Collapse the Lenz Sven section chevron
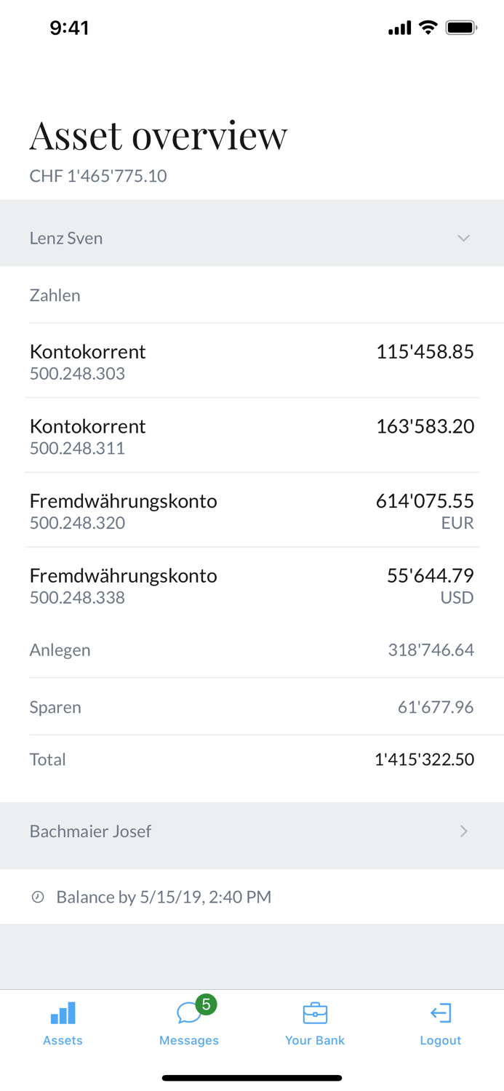504x1091 pixels. 463,238
